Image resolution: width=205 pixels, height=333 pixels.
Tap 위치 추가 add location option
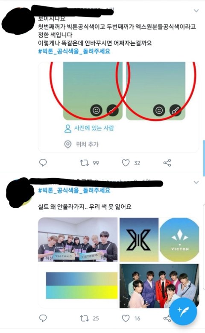point(81,144)
